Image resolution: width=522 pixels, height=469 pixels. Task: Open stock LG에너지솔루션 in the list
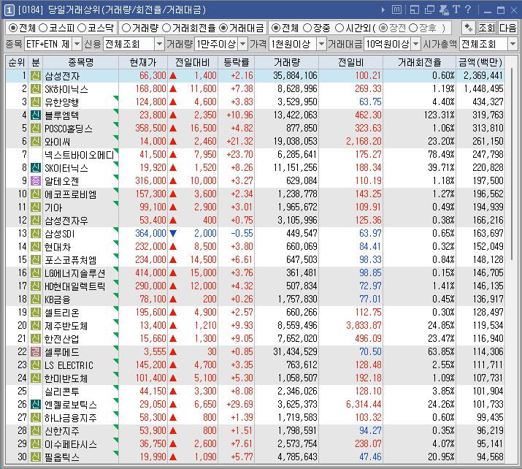75,273
